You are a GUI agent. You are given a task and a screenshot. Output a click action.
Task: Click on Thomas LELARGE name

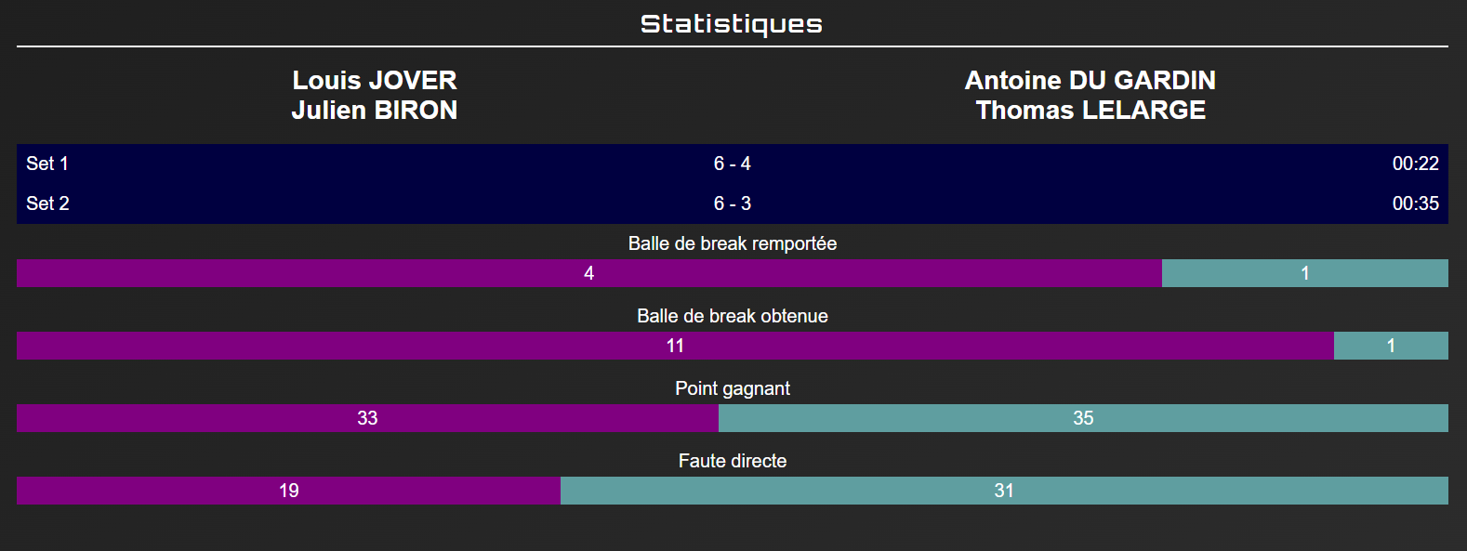(1090, 111)
